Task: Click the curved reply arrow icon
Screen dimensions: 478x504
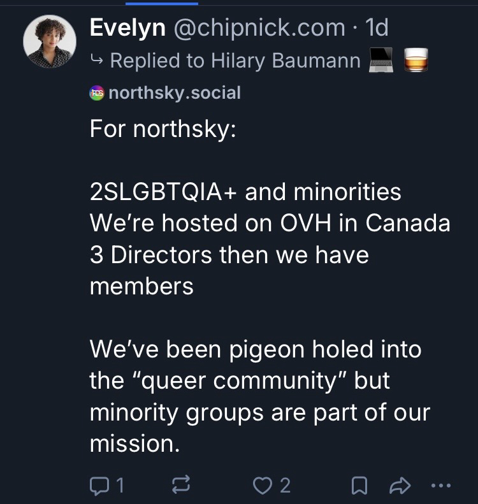Action: click(x=97, y=61)
